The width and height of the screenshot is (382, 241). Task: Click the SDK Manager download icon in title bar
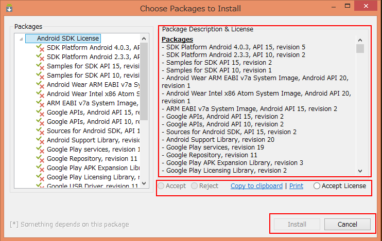9,8
